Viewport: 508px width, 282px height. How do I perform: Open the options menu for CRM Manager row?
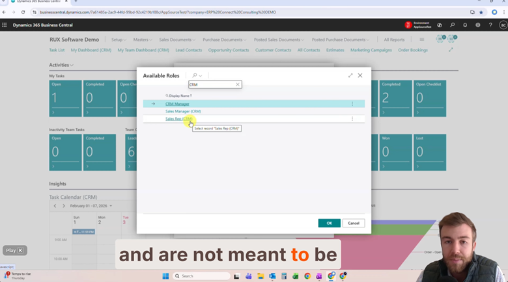352,104
